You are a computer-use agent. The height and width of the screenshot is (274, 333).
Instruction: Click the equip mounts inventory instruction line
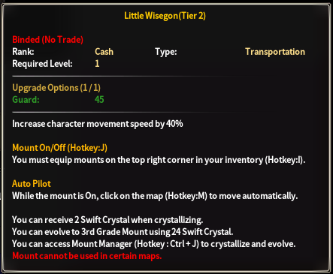[x=159, y=160]
